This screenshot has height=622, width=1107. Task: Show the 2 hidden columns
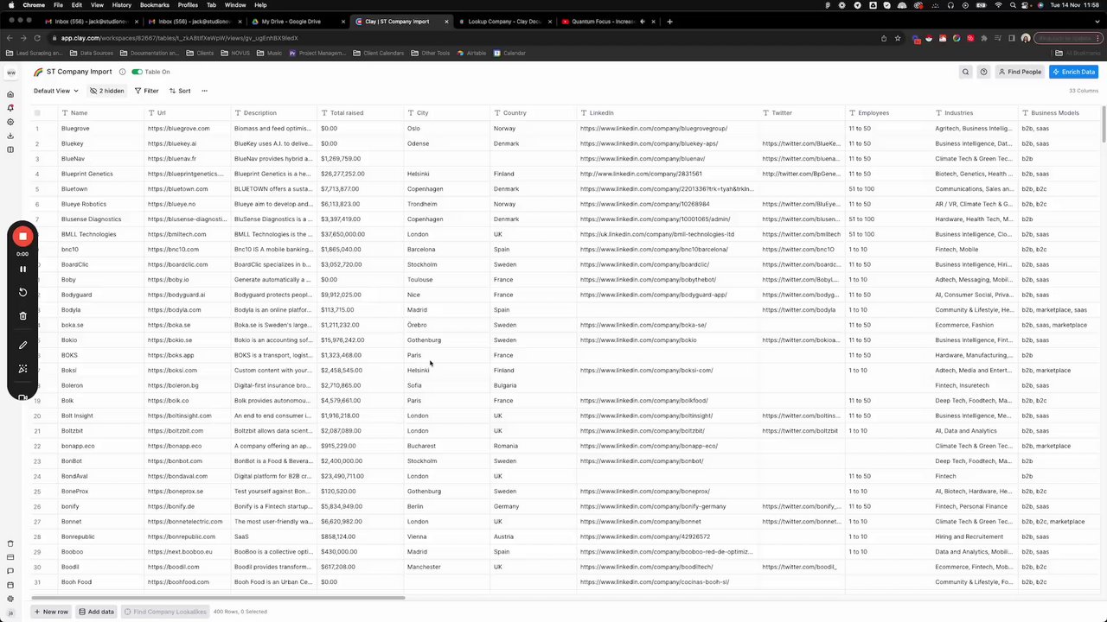[x=107, y=91]
